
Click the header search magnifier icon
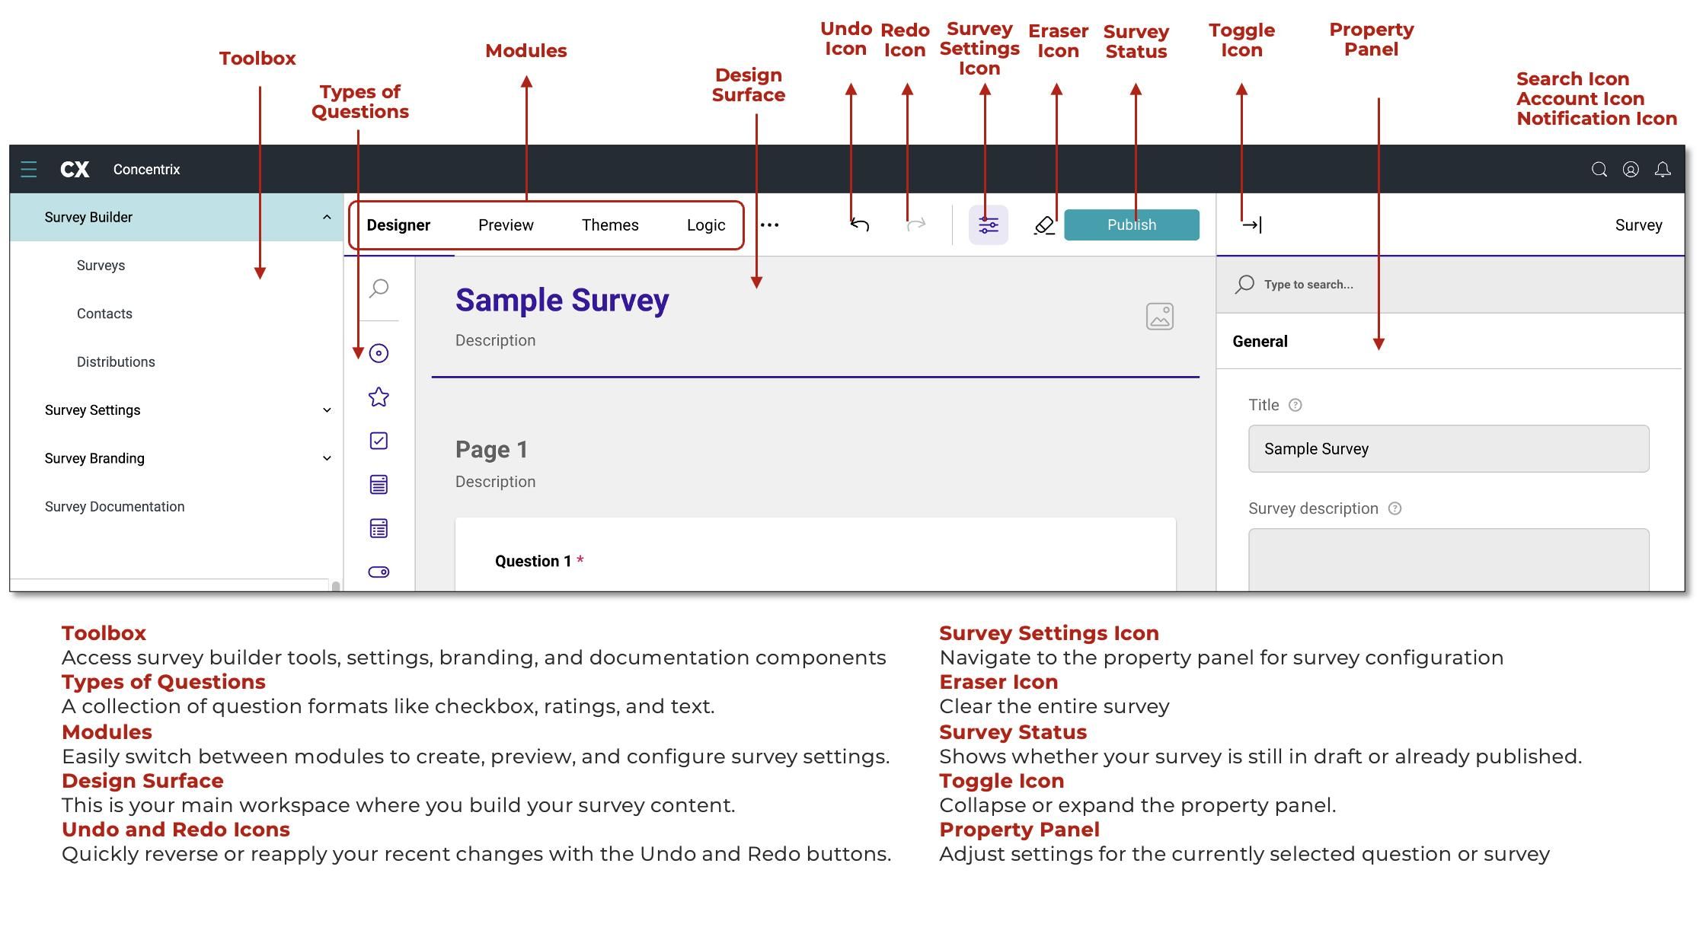1599,170
